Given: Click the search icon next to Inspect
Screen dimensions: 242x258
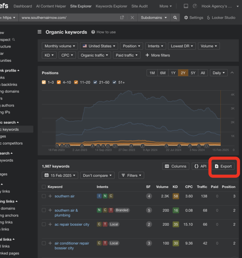Looking at the screenshot, I should pyautogui.click(x=14, y=40).
